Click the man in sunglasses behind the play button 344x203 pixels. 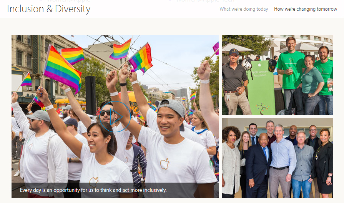[x=107, y=114]
